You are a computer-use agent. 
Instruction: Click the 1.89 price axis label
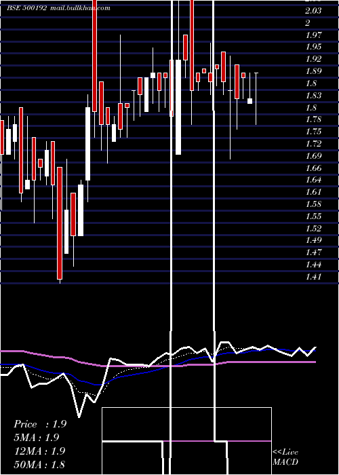tap(313, 71)
